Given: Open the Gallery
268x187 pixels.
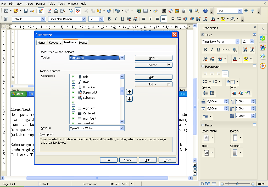Looking at the screenshot, I should [177, 11].
